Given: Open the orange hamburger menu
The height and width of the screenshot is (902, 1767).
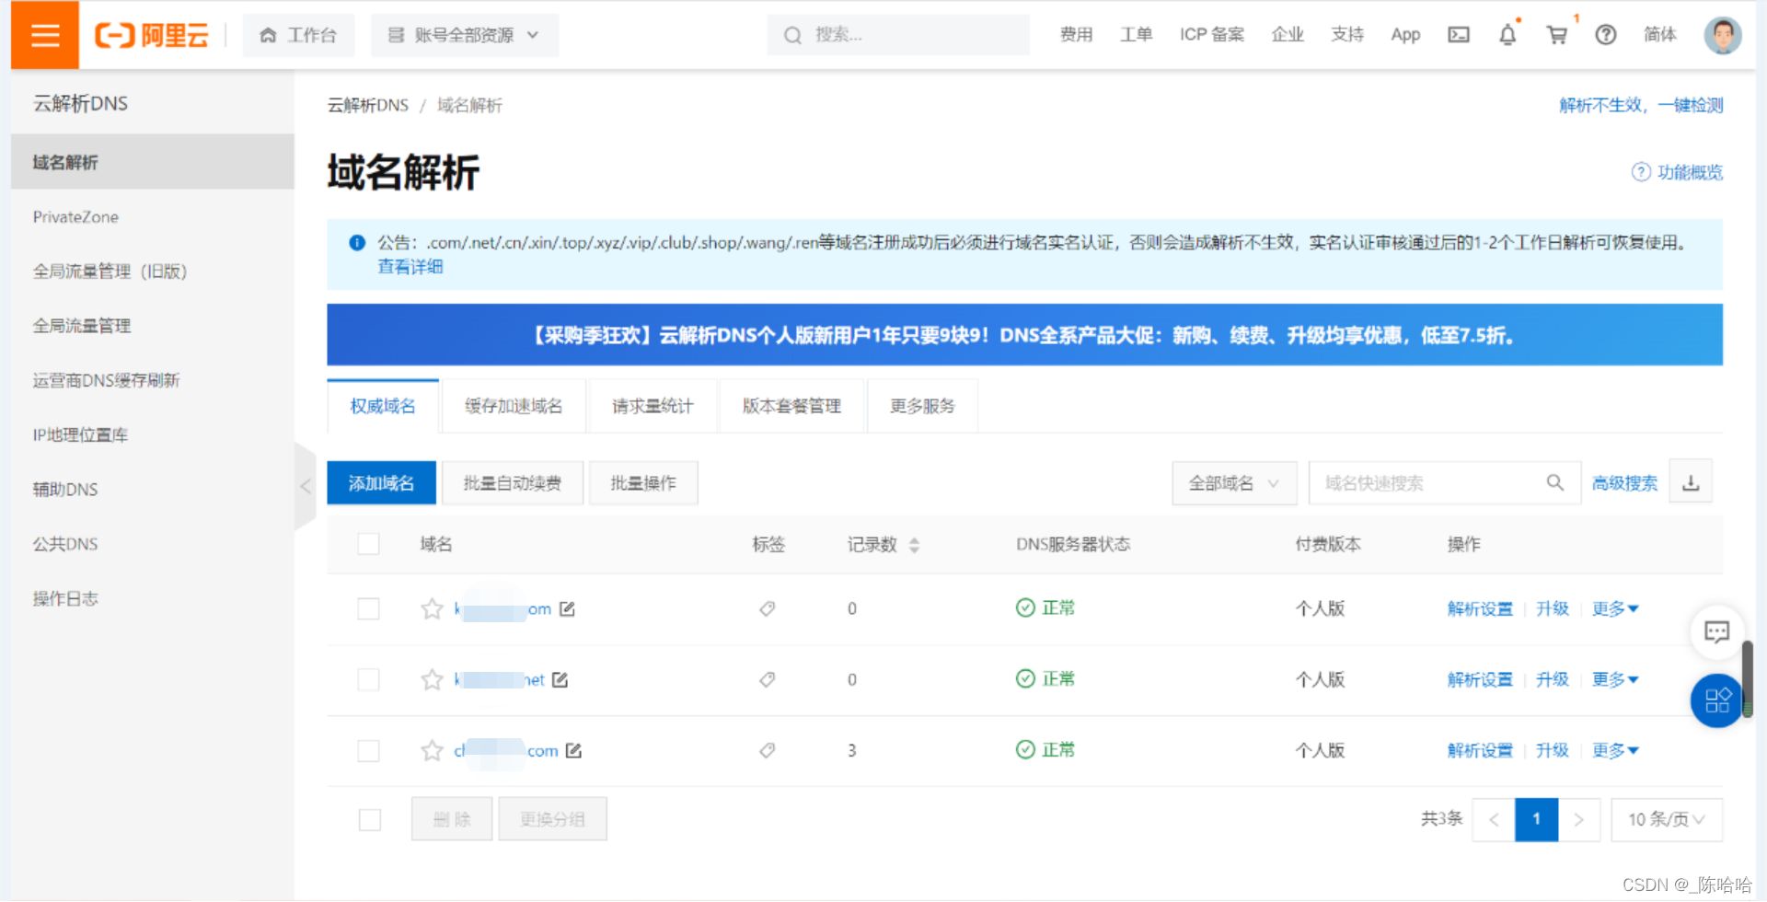Looking at the screenshot, I should [45, 35].
